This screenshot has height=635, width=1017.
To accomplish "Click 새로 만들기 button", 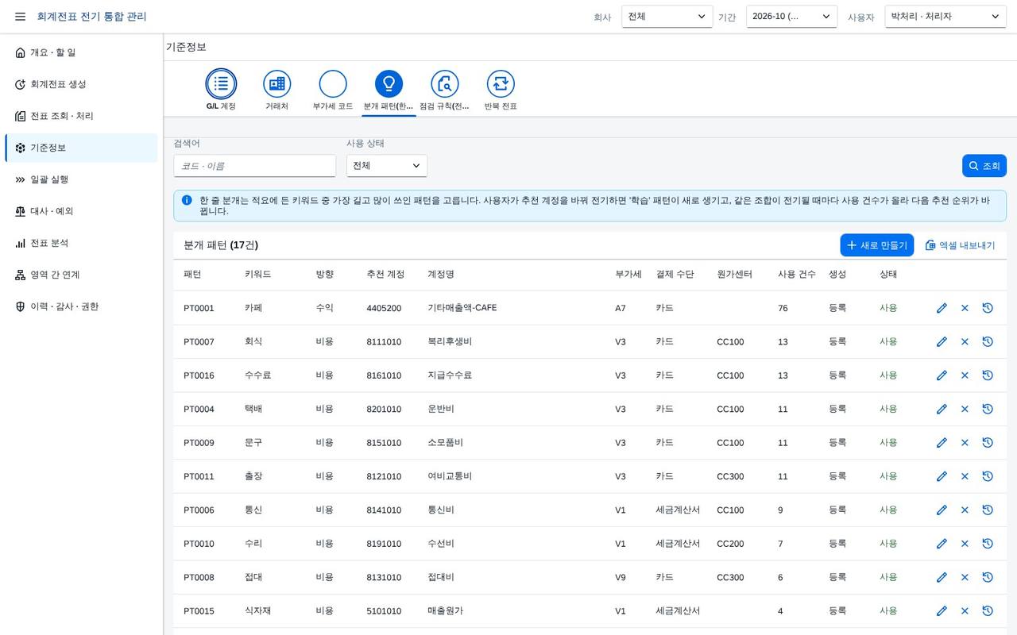I will coord(877,245).
